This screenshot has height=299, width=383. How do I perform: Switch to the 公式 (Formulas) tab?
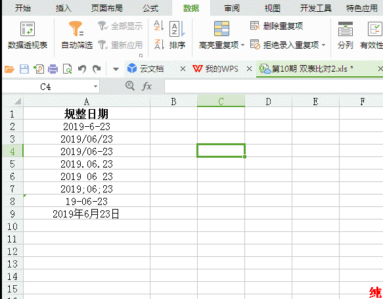[x=150, y=8]
